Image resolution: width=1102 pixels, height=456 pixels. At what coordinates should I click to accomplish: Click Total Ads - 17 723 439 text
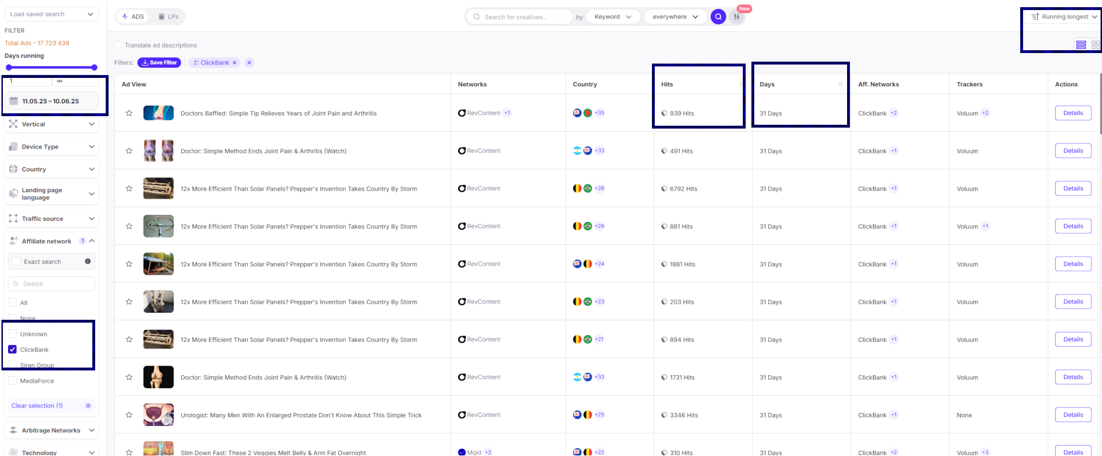pyautogui.click(x=37, y=43)
